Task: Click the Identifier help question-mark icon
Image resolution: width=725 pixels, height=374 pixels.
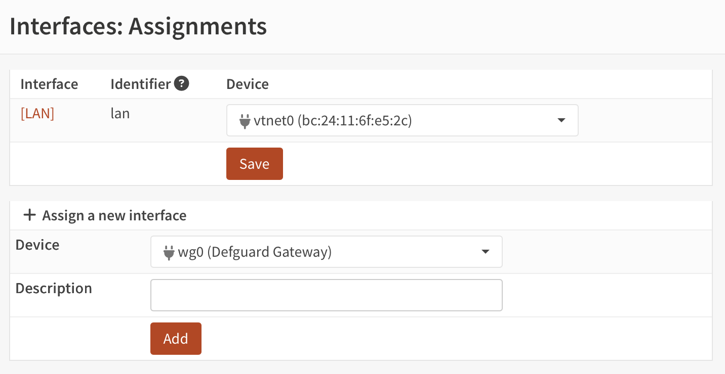Action: point(182,83)
